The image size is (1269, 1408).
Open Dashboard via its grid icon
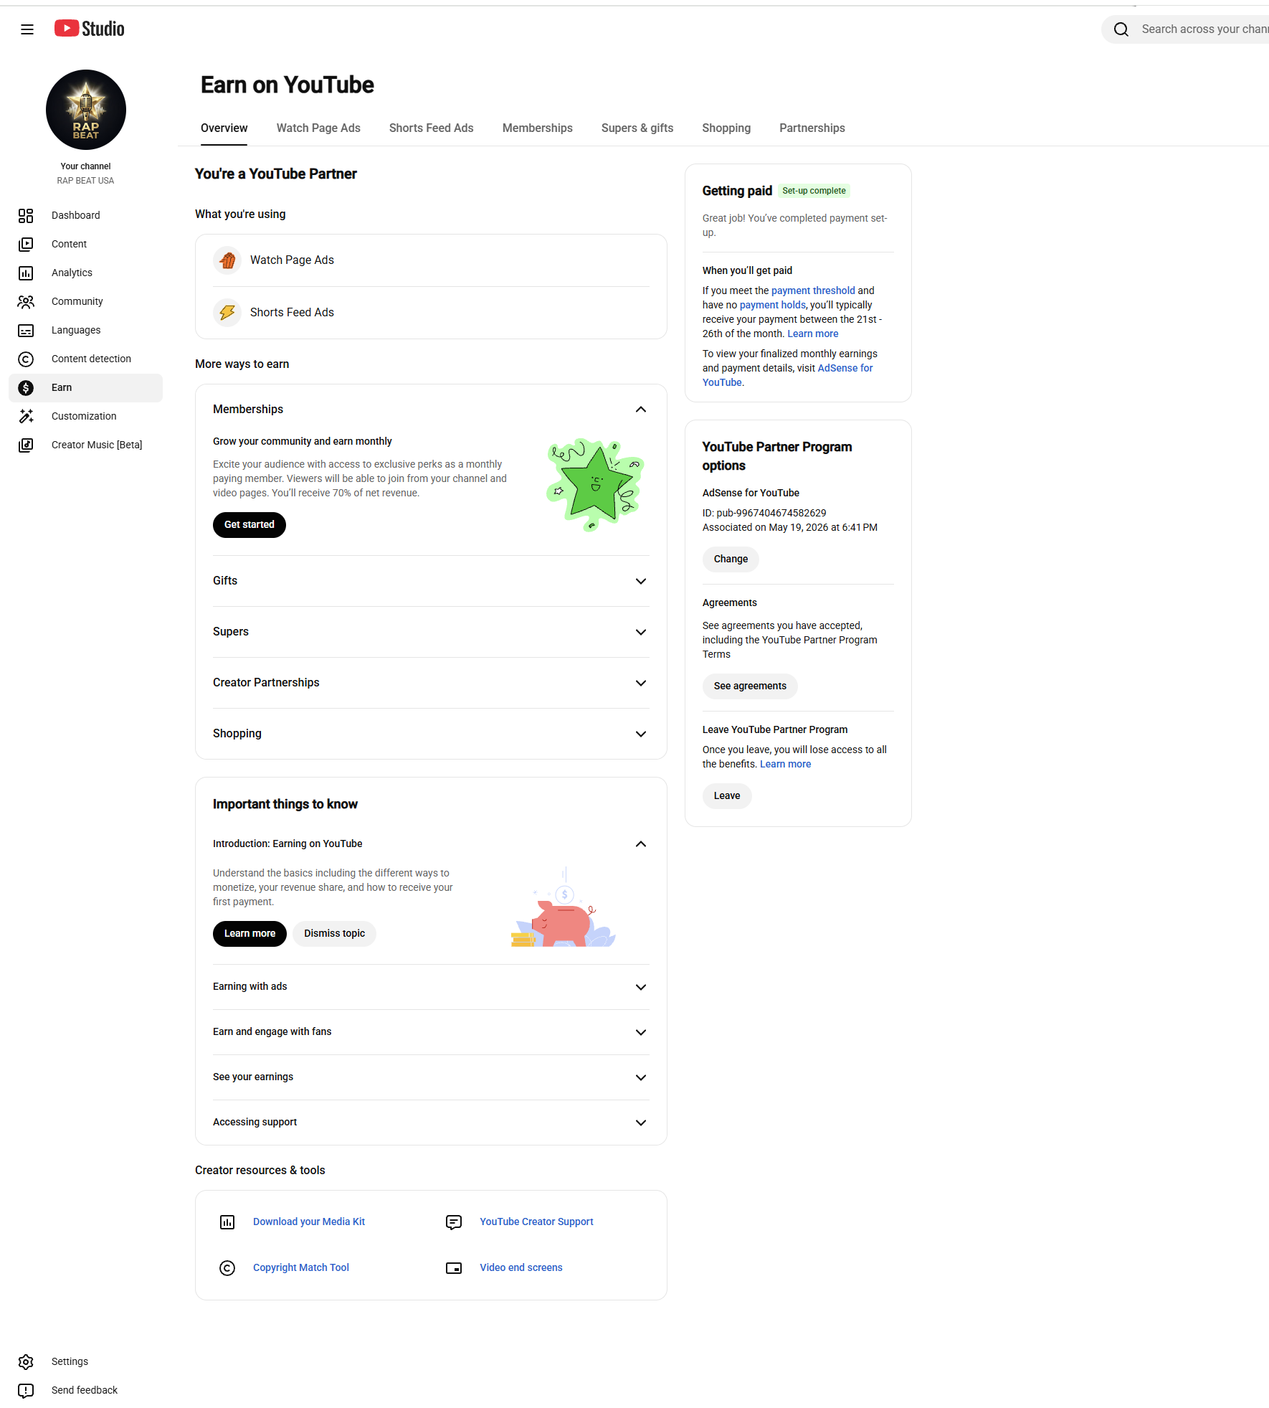(x=26, y=216)
